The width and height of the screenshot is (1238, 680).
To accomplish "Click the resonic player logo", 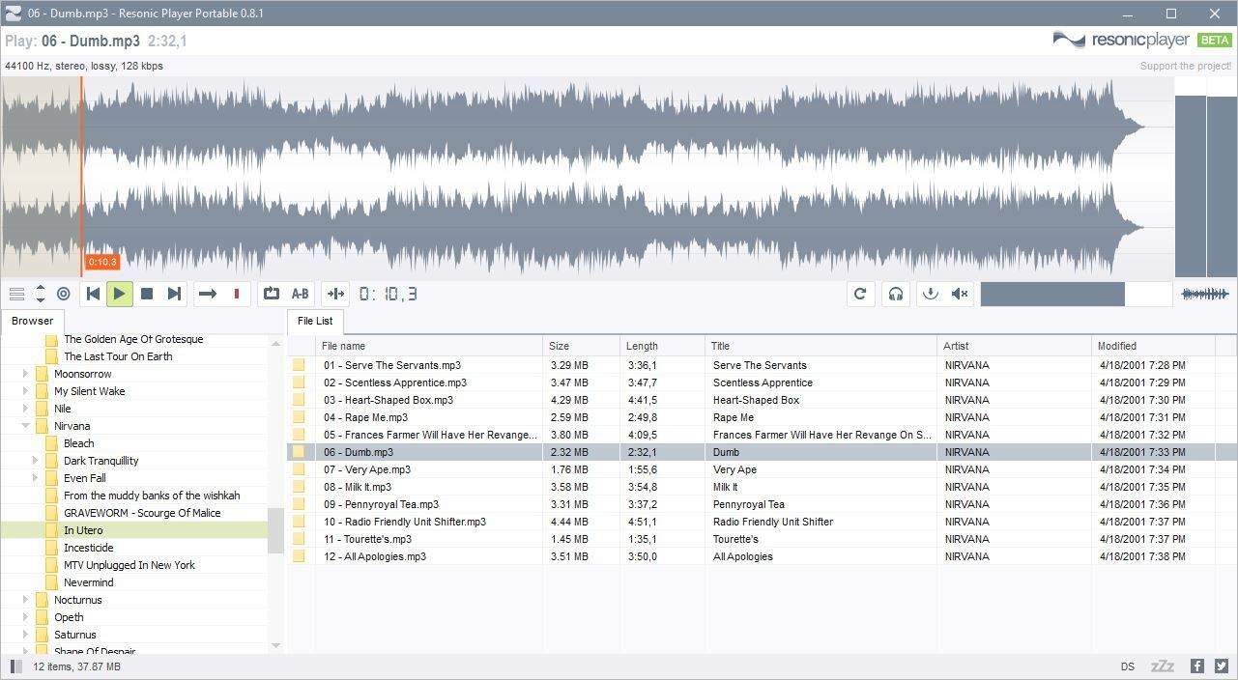I will coord(1122,40).
